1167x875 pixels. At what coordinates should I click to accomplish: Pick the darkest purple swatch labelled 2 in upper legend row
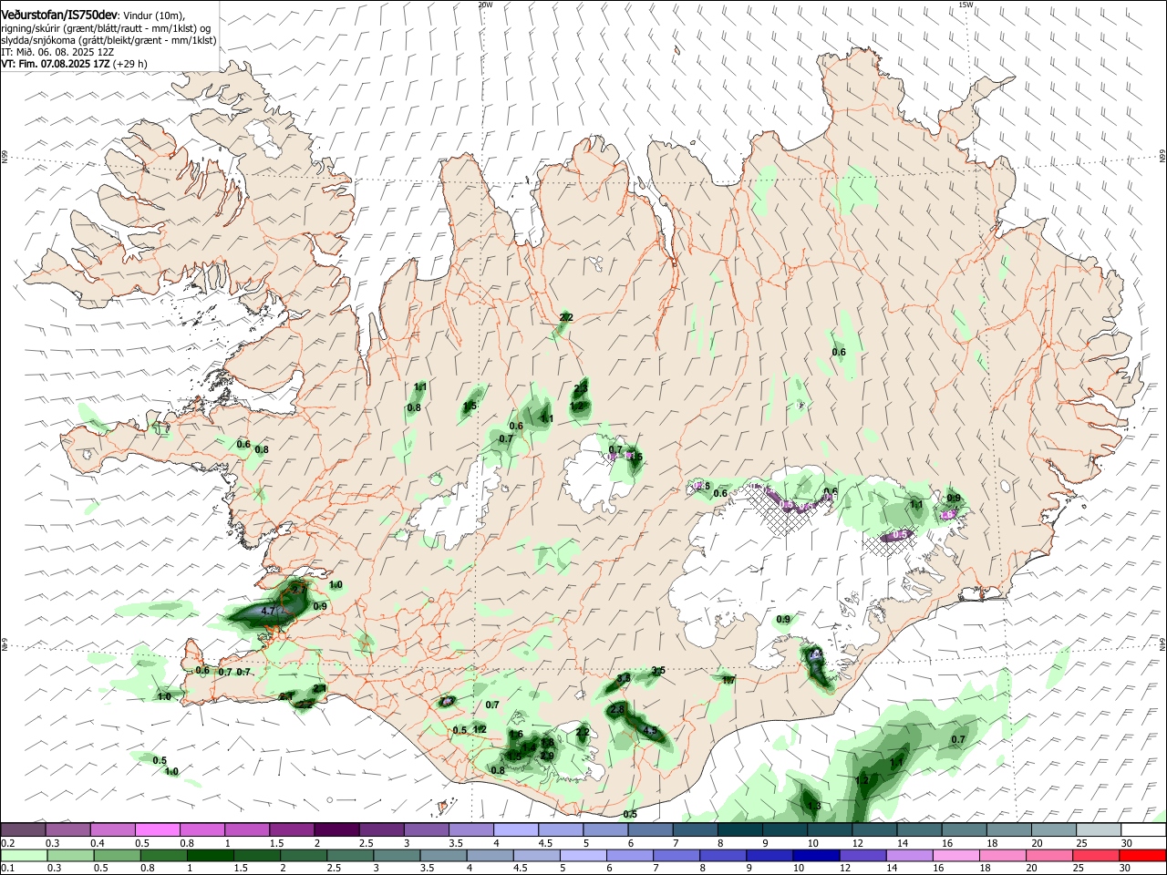pyautogui.click(x=336, y=829)
